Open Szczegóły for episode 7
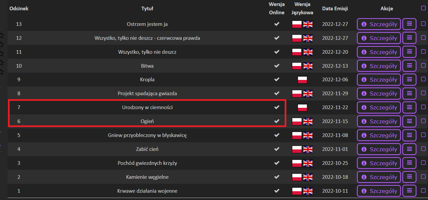 pyautogui.click(x=379, y=107)
